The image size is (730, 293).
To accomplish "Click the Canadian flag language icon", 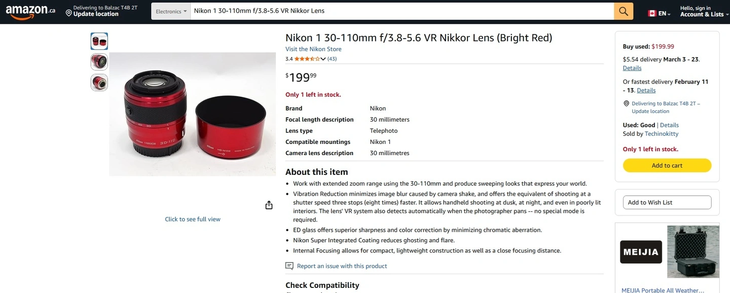I will point(652,13).
